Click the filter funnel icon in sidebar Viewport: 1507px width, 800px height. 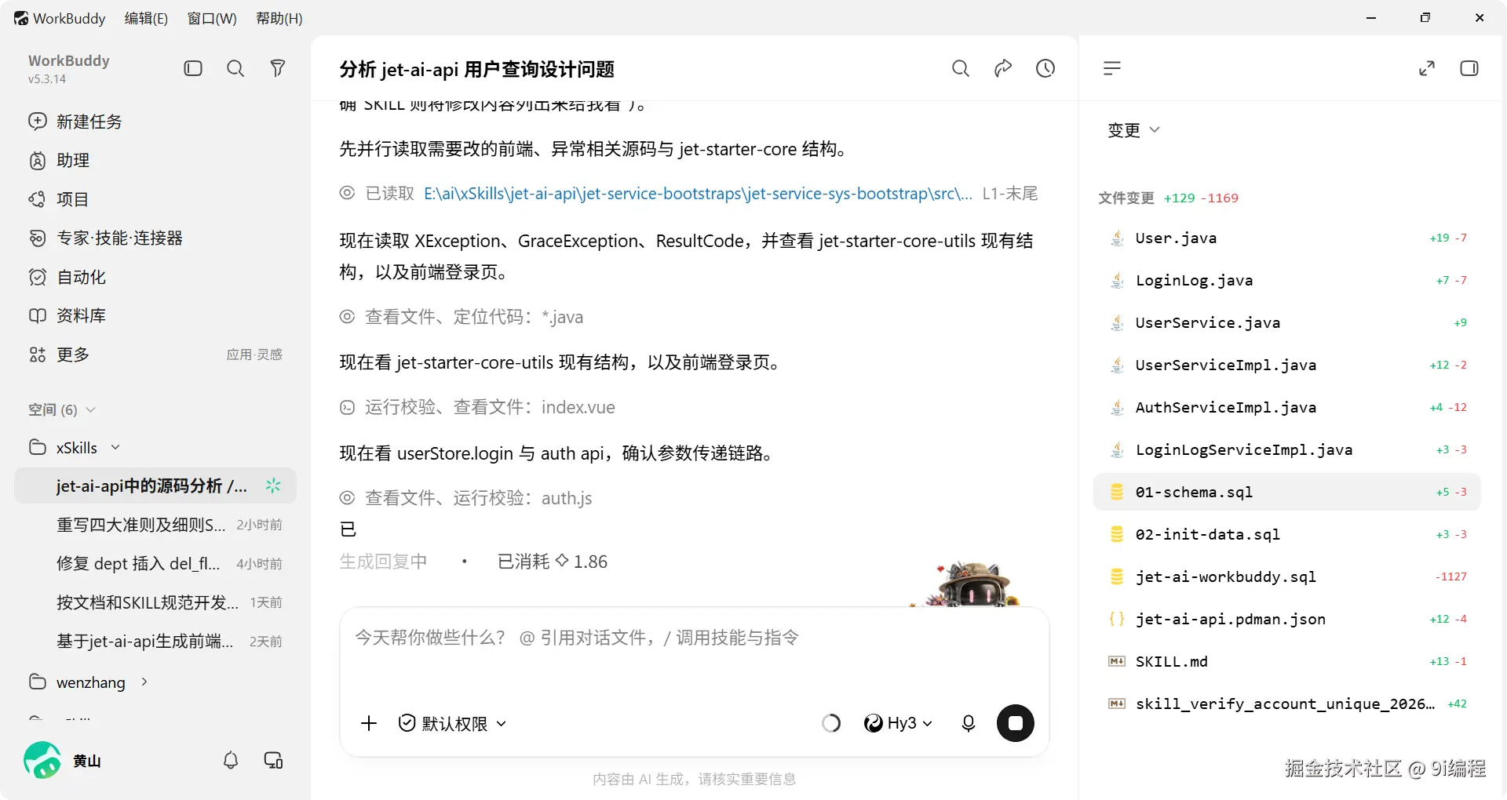(x=277, y=68)
